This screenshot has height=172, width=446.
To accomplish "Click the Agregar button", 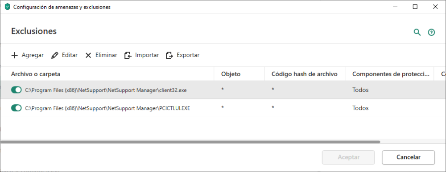I will click(x=27, y=55).
